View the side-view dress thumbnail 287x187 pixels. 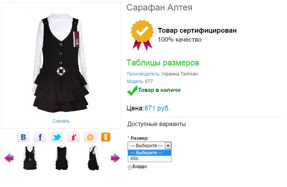click(93, 158)
